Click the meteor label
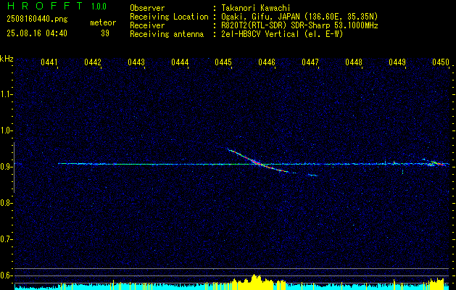This screenshot has width=456, height=290. pos(103,22)
